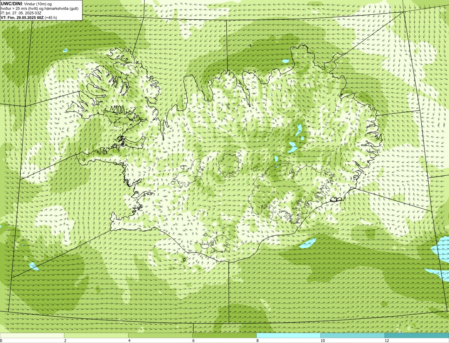449x343 pixels.
Task: Click the legend tick label '2'
Action: tap(65, 341)
